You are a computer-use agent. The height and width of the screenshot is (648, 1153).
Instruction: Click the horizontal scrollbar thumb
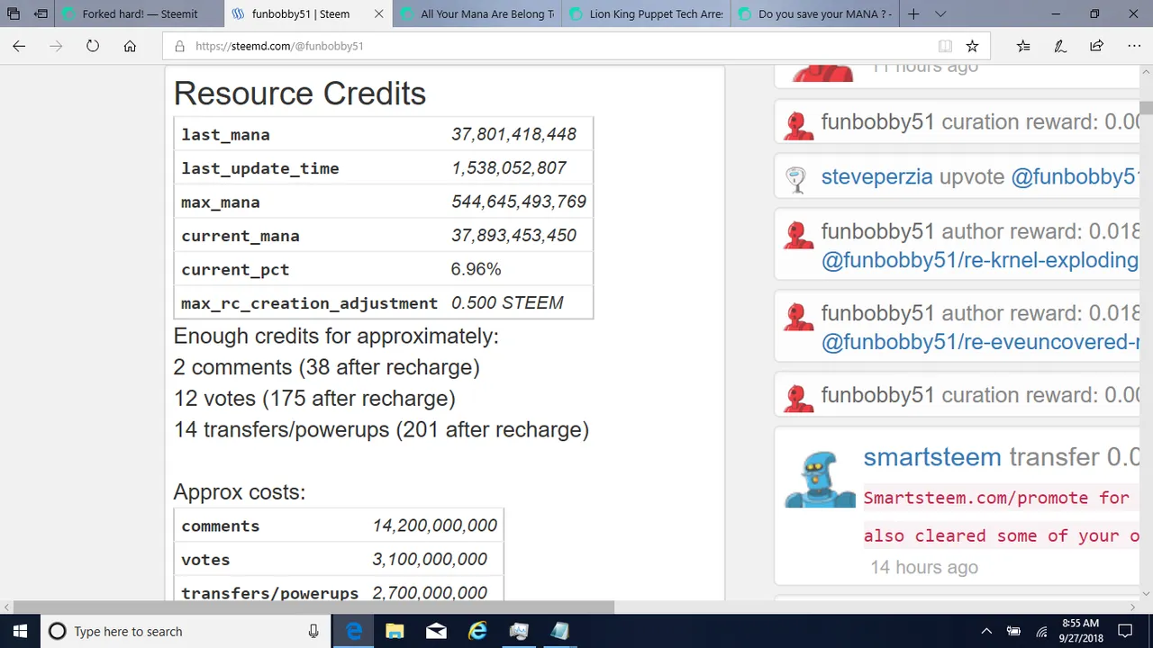pos(313,607)
